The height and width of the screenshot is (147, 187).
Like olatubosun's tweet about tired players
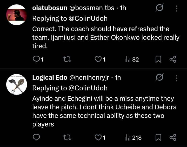pyautogui.click(x=98, y=59)
